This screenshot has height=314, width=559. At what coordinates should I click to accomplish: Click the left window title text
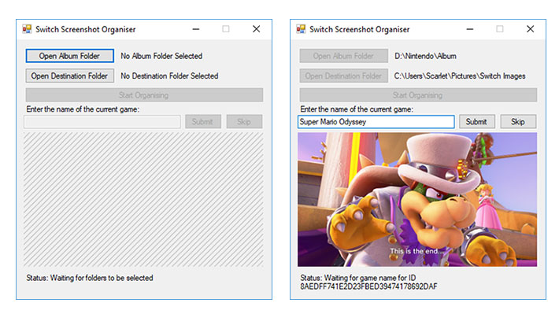coord(86,29)
